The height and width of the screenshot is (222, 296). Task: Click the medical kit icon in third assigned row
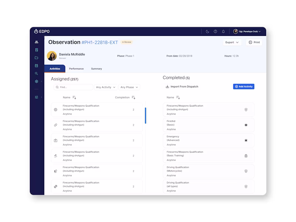(x=55, y=141)
